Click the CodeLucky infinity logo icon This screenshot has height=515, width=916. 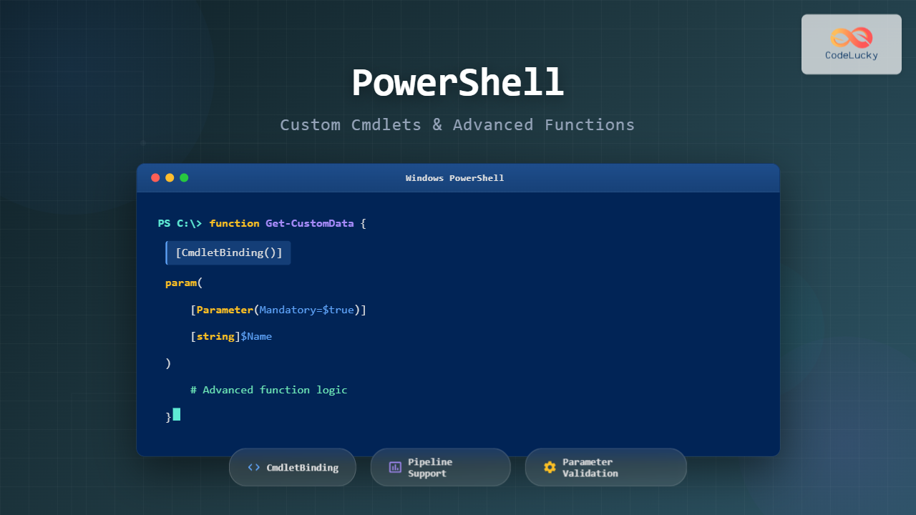click(851, 37)
